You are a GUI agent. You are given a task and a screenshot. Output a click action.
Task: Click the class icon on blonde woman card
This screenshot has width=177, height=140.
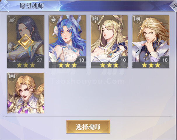95,20
